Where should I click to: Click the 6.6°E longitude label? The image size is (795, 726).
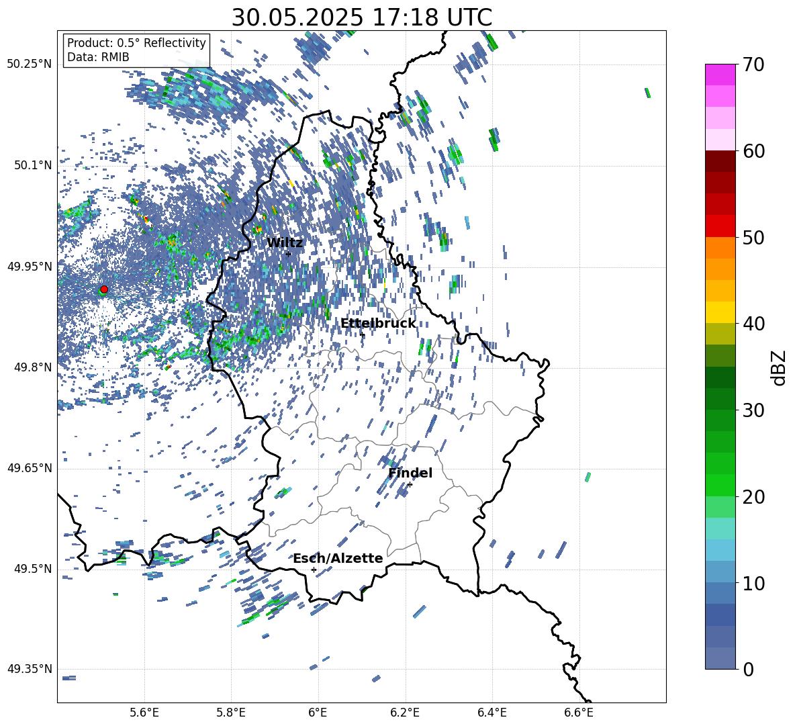579,713
